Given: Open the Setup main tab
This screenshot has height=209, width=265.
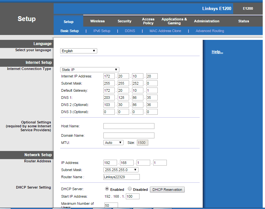Looking at the screenshot, I should click(69, 22).
